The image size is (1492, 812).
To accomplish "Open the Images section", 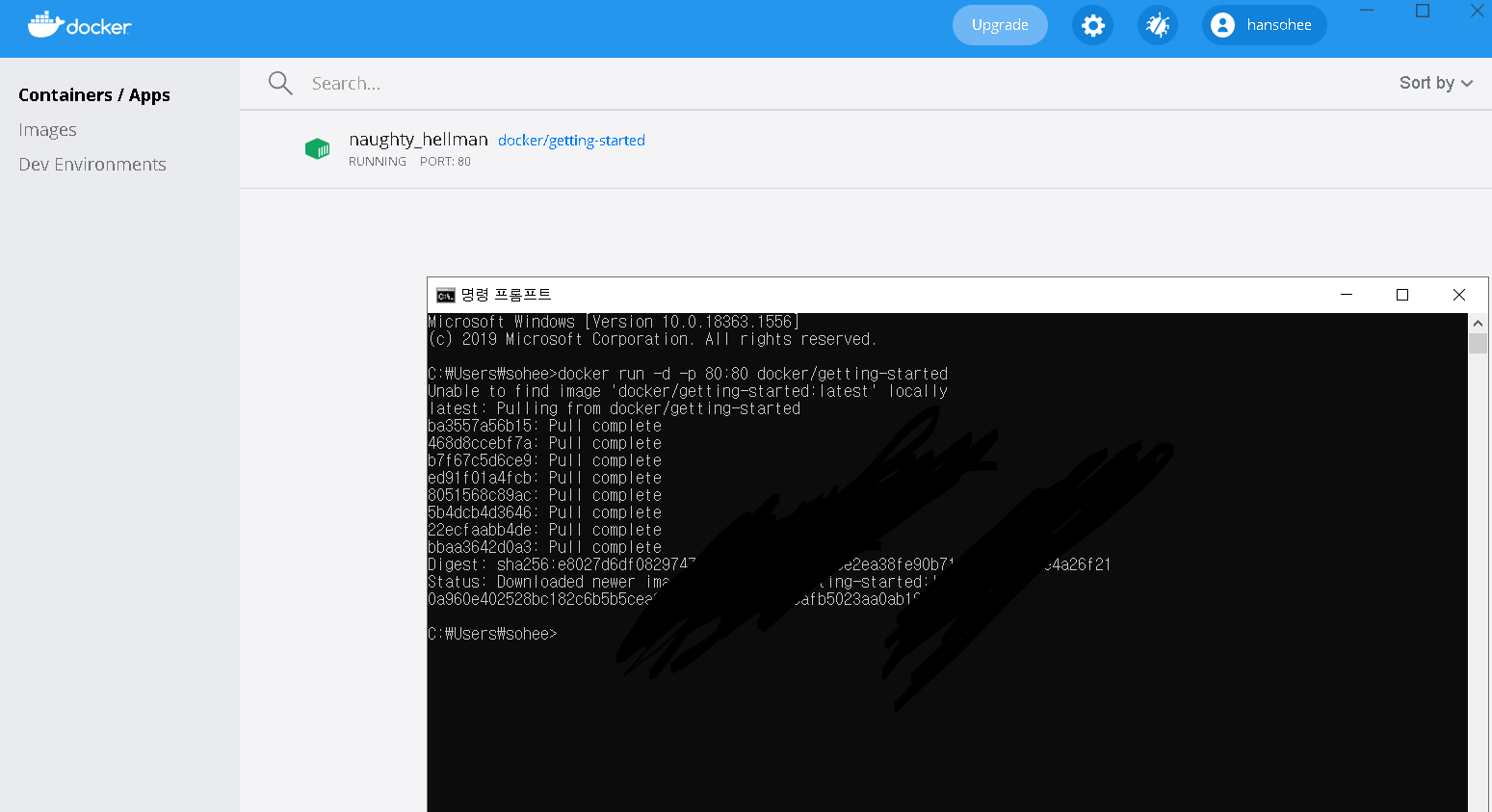I will (x=47, y=130).
